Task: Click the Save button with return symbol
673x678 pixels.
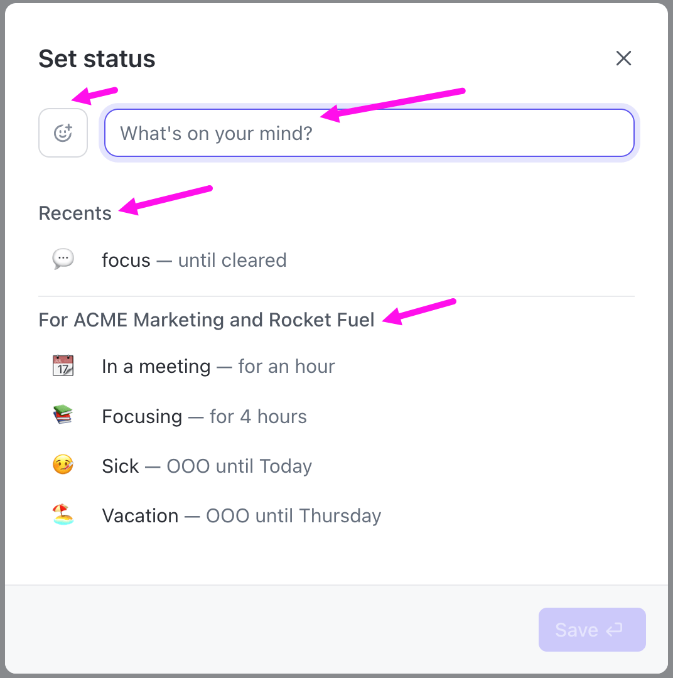Action: [591, 629]
